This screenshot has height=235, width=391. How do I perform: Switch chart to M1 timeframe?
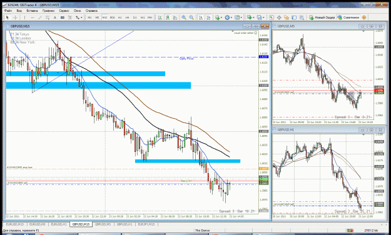(x=89, y=17)
